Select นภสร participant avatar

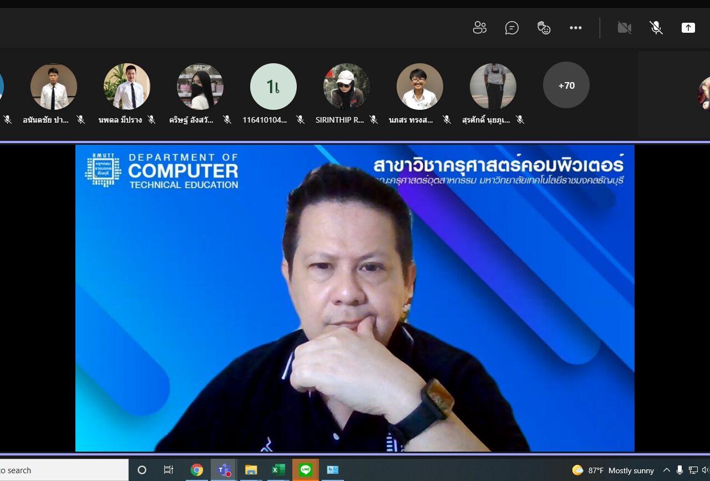coord(420,87)
